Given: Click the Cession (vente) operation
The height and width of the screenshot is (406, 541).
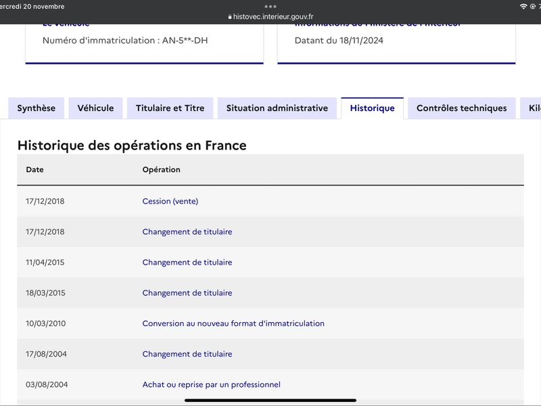Looking at the screenshot, I should [170, 201].
